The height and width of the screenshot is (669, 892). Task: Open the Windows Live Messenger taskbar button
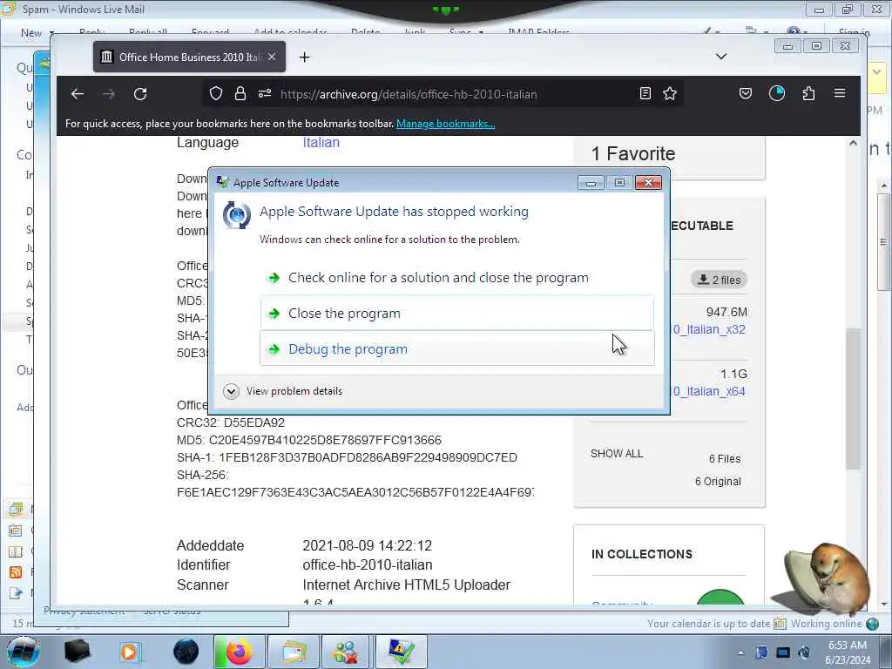tap(346, 652)
